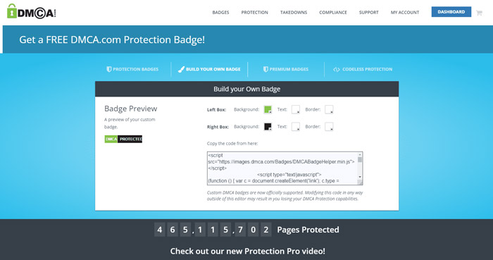Go to the Compliance menu item
The height and width of the screenshot is (260, 493).
333,13
